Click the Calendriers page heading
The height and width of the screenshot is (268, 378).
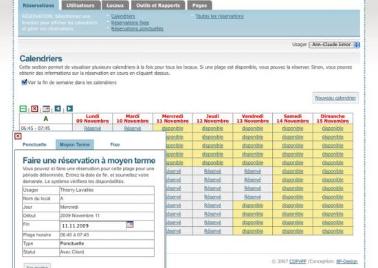(41, 58)
